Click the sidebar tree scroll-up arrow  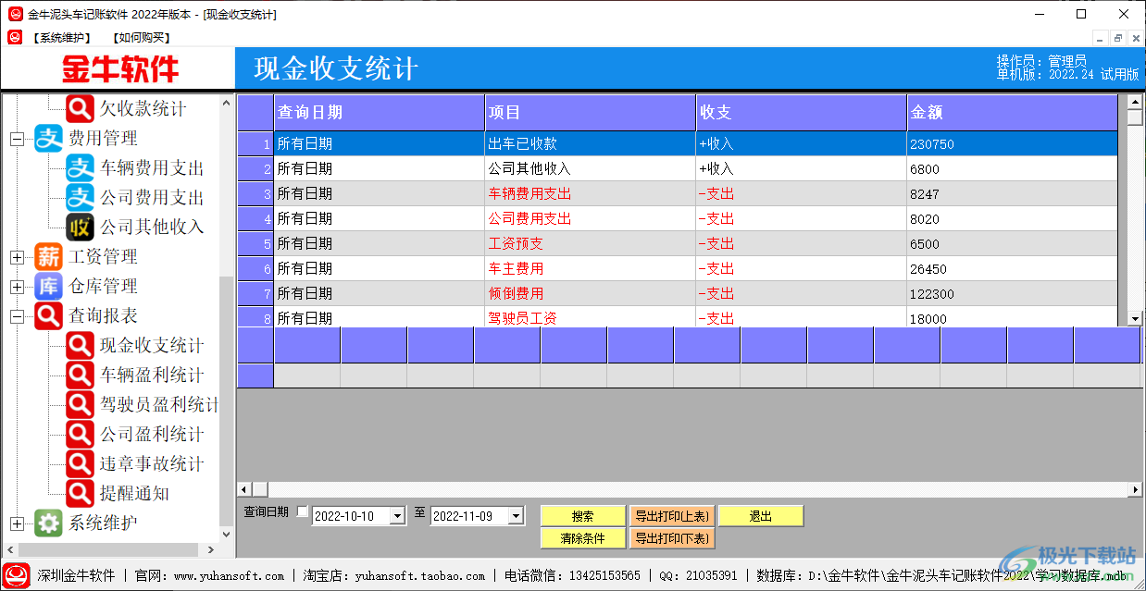[x=227, y=102]
